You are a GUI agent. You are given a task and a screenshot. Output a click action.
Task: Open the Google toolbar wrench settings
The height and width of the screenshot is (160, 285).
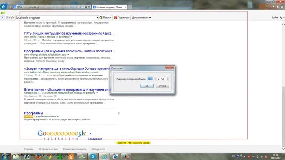pyautogui.click(x=281, y=18)
